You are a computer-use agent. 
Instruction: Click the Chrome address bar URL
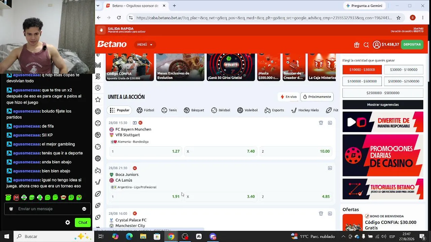(264, 18)
